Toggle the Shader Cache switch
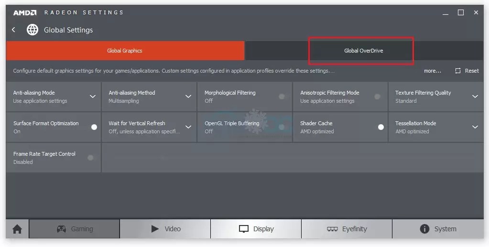 point(381,127)
